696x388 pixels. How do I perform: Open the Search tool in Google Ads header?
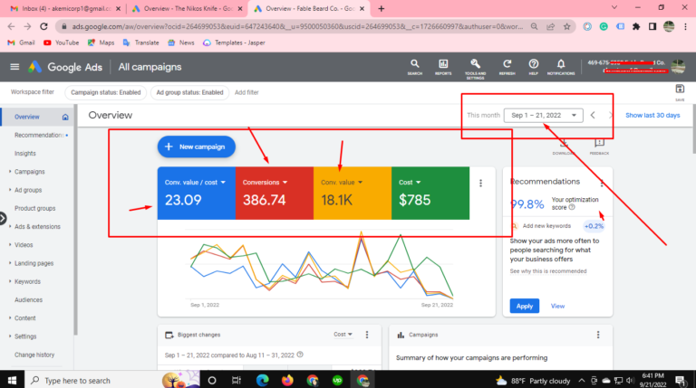pyautogui.click(x=414, y=66)
